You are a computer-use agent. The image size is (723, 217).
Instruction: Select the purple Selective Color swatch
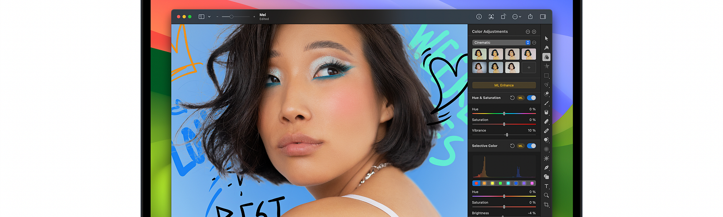pos(524,183)
